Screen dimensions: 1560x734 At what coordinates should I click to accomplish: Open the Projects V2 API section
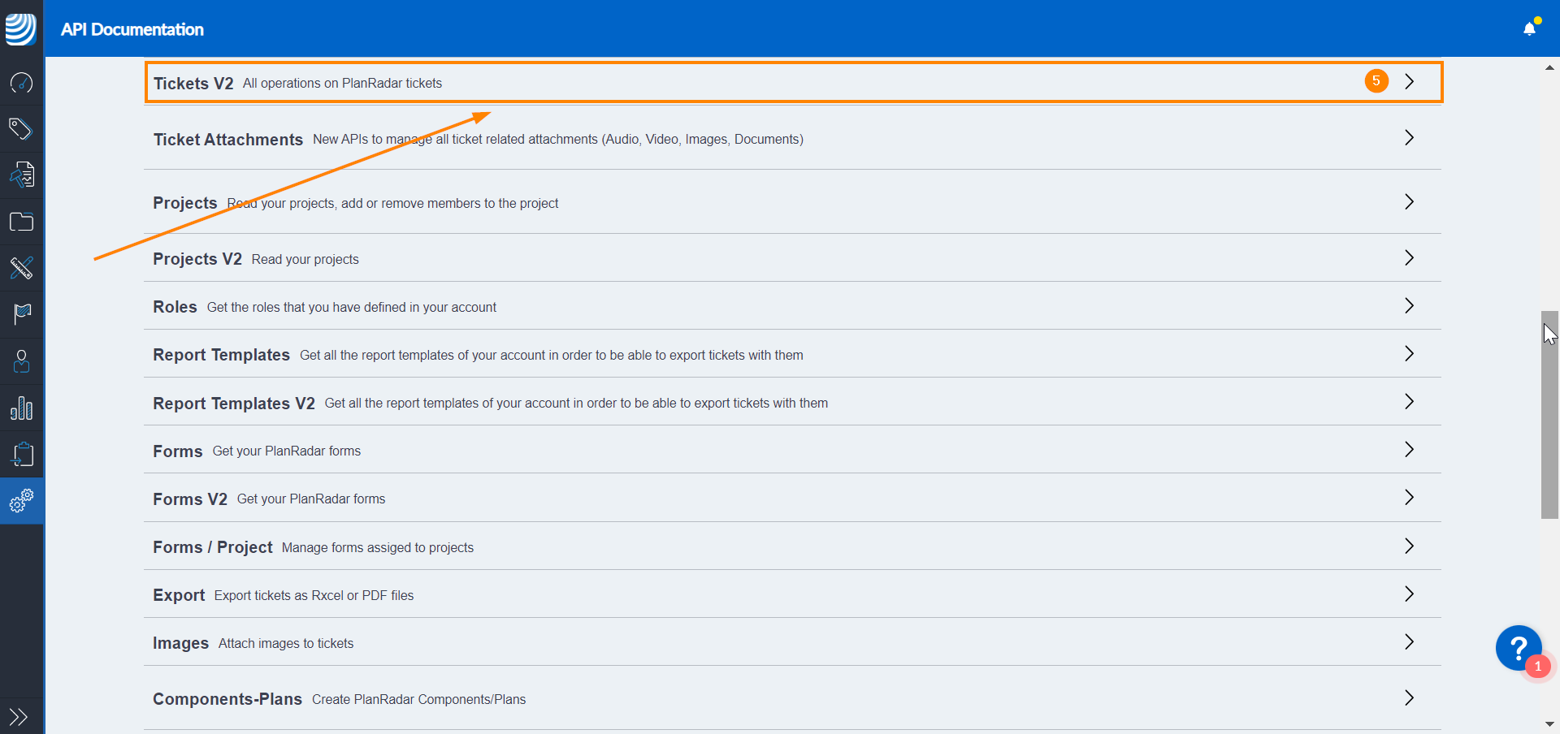(x=197, y=259)
